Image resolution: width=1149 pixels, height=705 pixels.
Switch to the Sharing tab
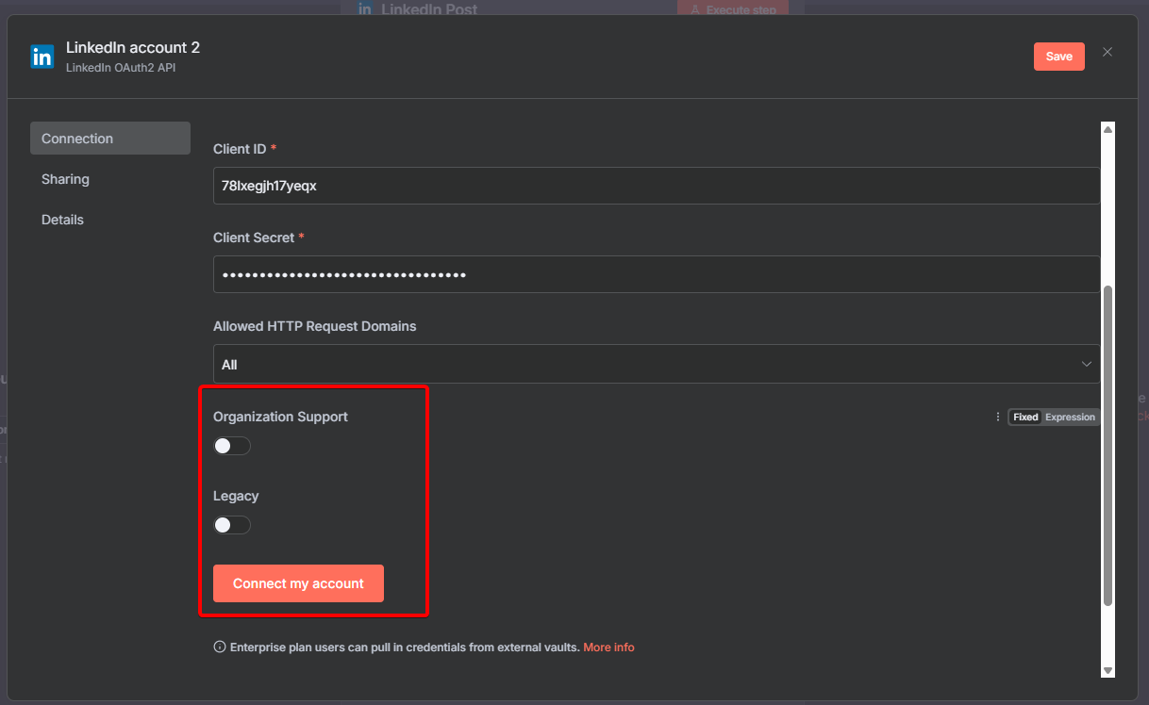[65, 179]
